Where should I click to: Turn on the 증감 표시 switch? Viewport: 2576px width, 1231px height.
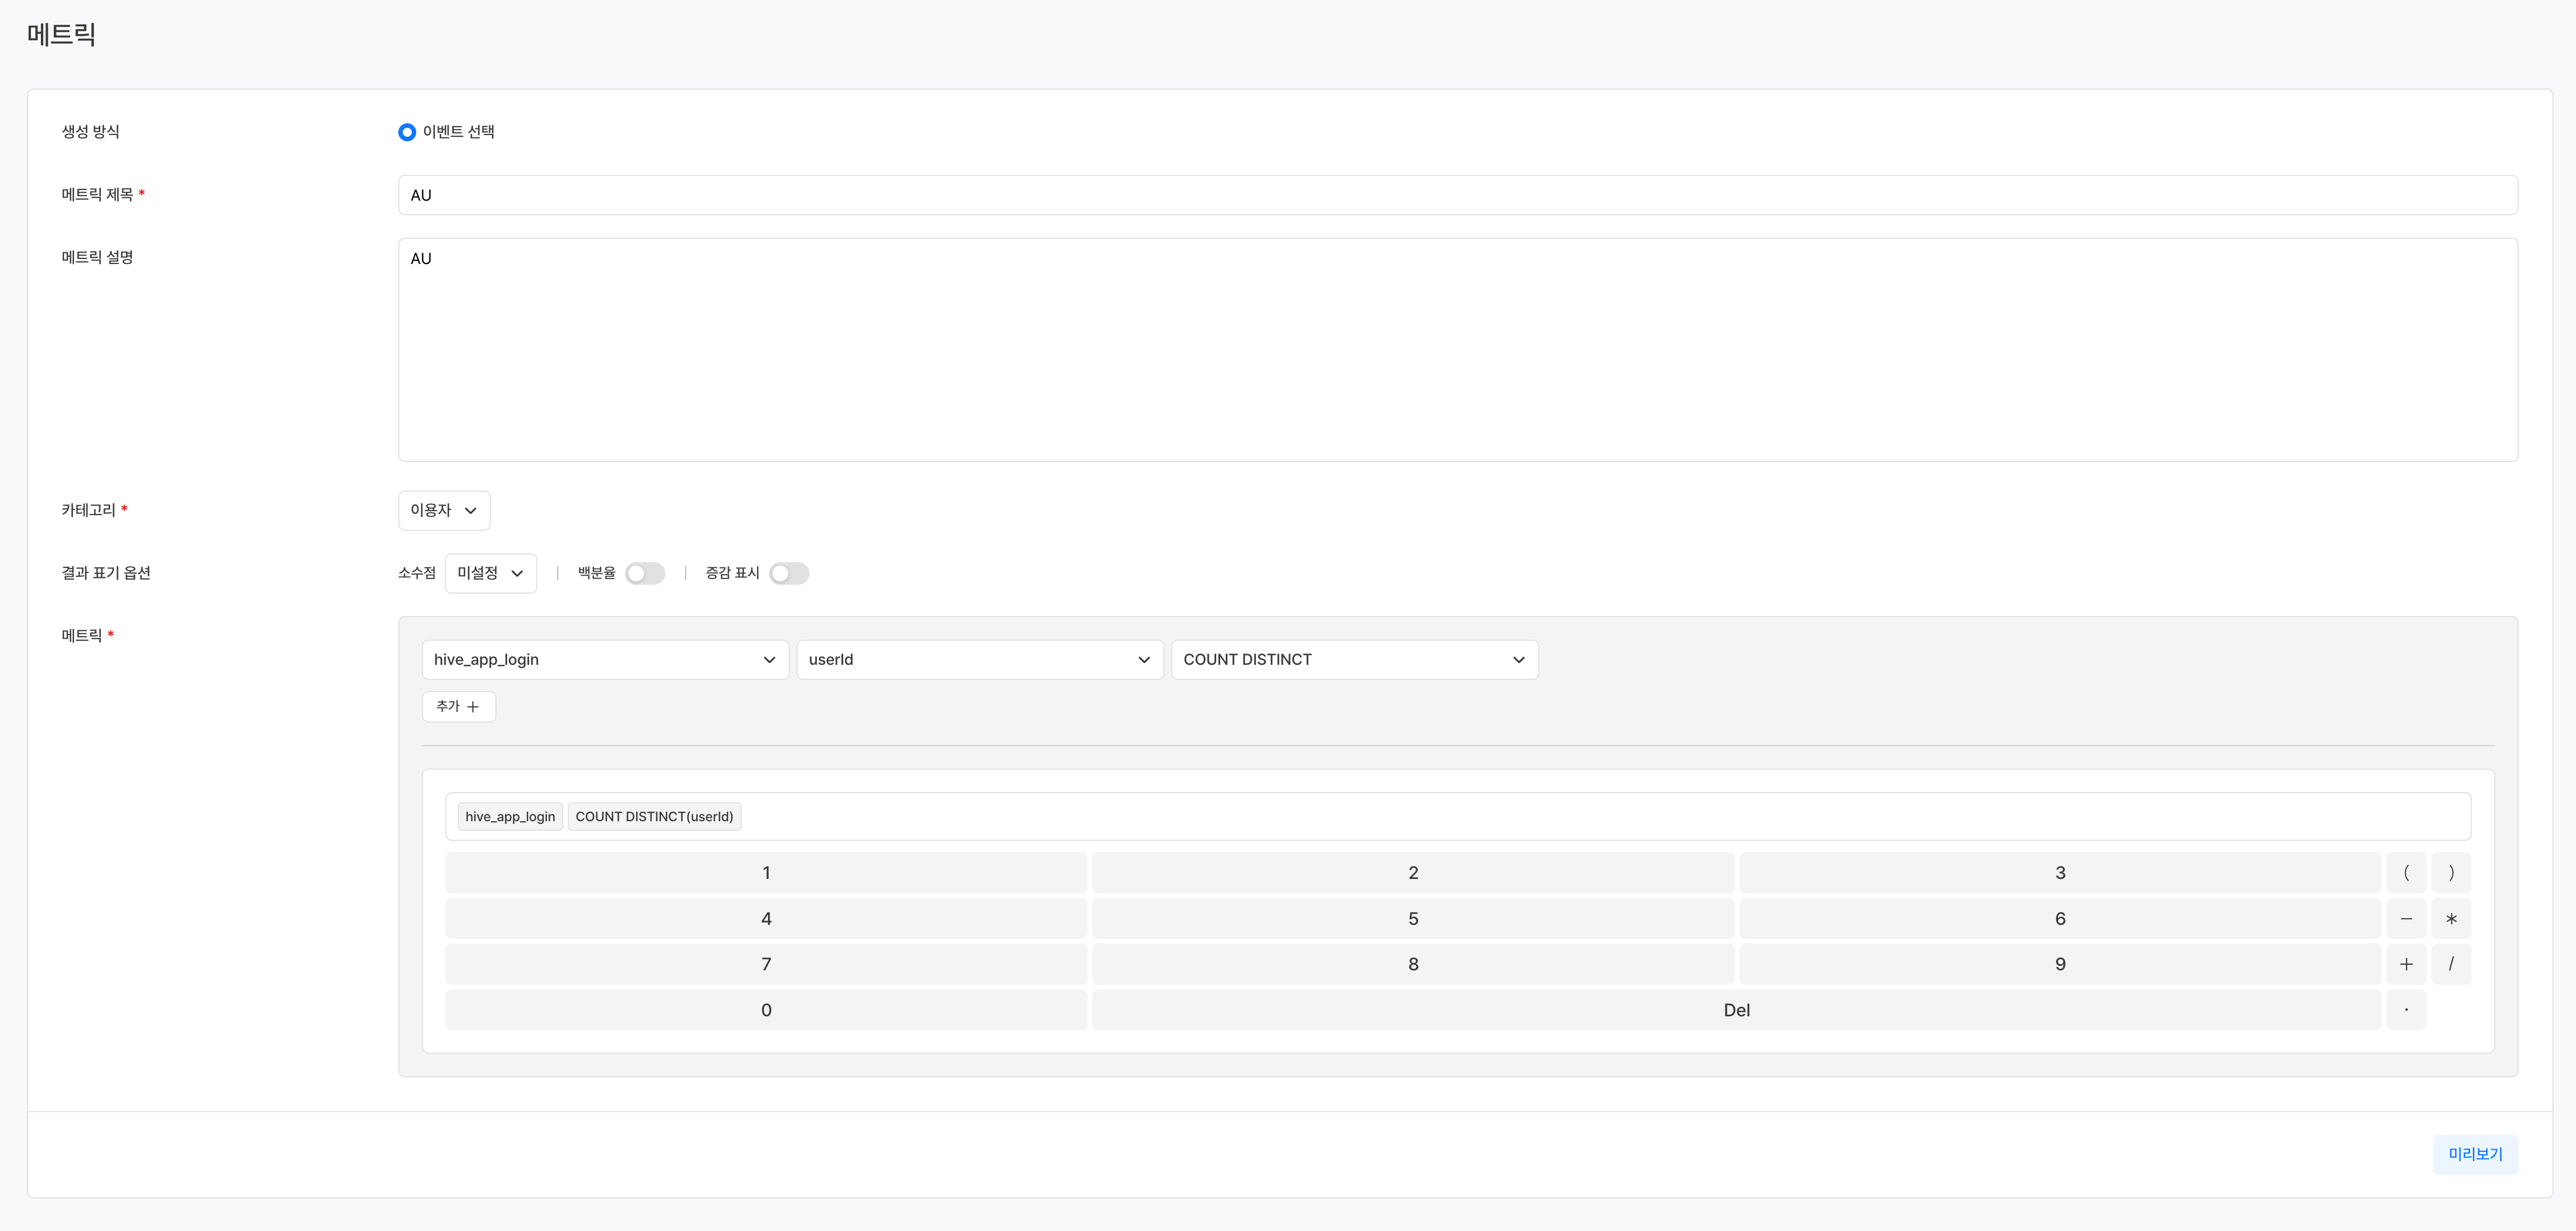pos(788,573)
